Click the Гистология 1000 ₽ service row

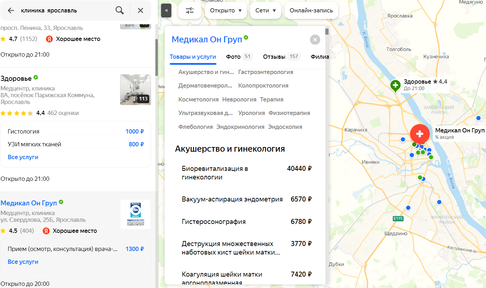click(x=76, y=132)
